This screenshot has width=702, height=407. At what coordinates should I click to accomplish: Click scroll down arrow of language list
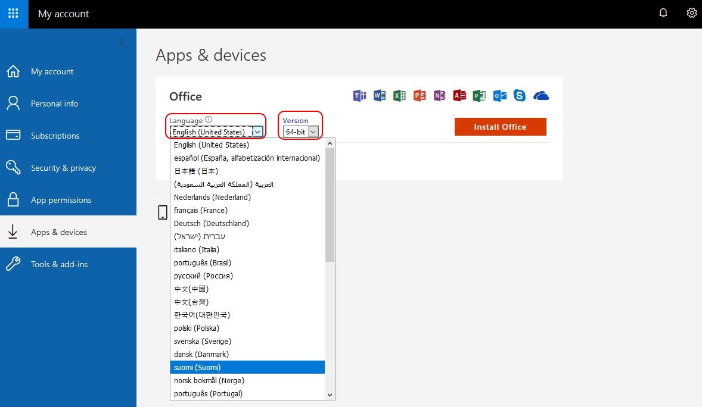pyautogui.click(x=330, y=395)
